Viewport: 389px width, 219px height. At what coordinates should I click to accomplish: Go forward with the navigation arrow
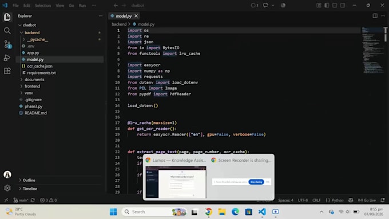pos(124,5)
